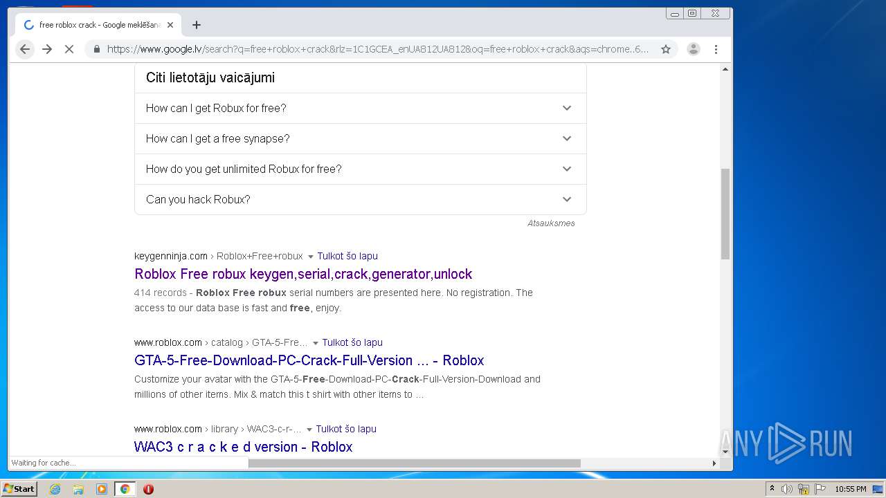This screenshot has width=886, height=498.
Task: Expand 'How can I get Robux for free?'
Action: tap(361, 108)
